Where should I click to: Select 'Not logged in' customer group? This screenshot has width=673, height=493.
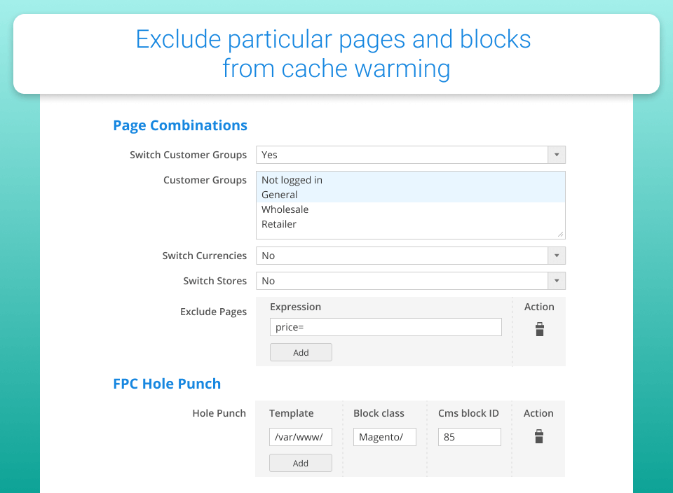point(292,180)
